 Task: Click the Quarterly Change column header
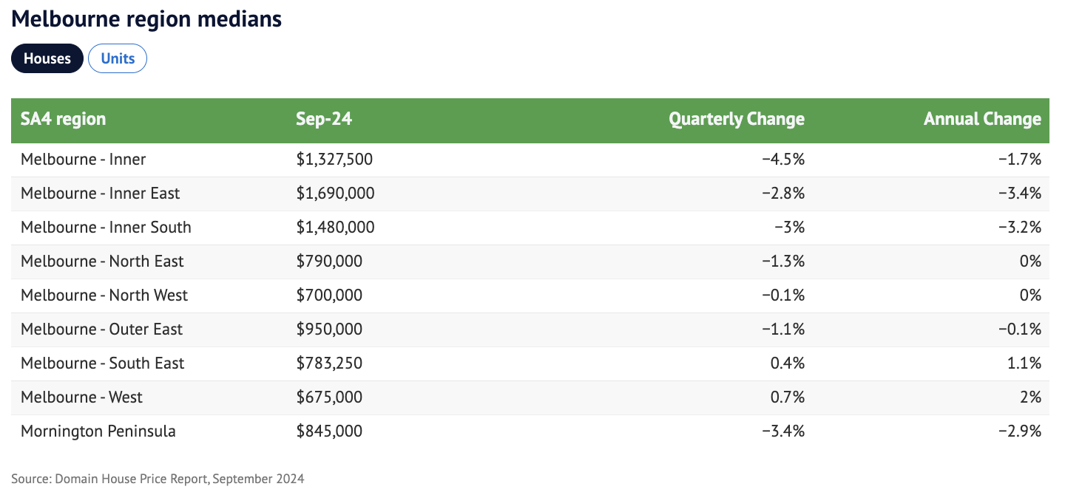click(x=736, y=120)
